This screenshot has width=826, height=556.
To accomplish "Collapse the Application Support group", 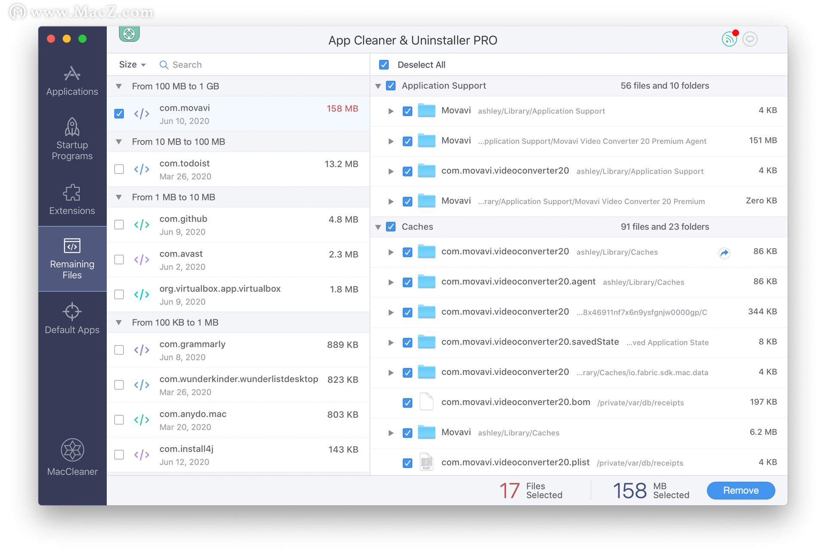I will point(378,86).
